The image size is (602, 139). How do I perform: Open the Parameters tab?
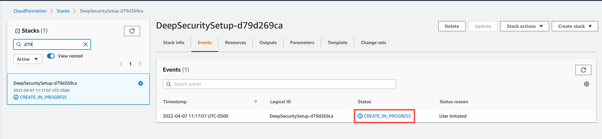[302, 42]
